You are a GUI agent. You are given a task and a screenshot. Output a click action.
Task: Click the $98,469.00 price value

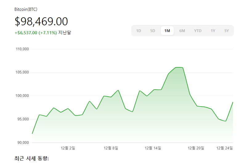tap(41, 21)
